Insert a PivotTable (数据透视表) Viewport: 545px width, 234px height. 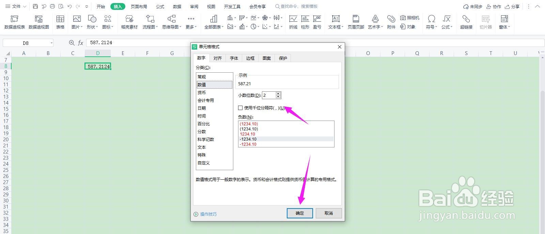[x=14, y=22]
